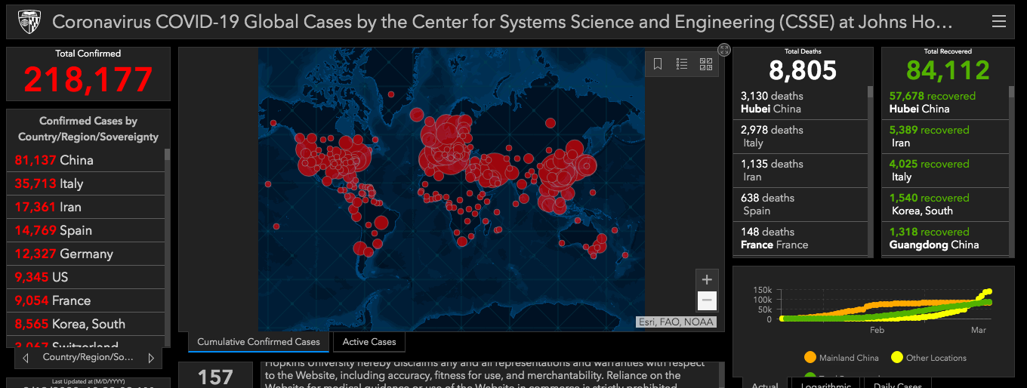This screenshot has height=388, width=1027.
Task: Select Iran with 17,361 confirmed cases
Action: point(85,207)
